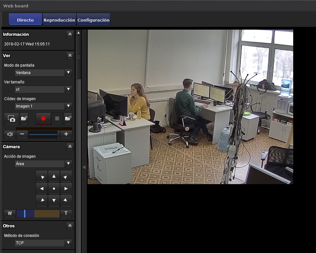Pan camera right with the right arrow

click(x=66, y=189)
